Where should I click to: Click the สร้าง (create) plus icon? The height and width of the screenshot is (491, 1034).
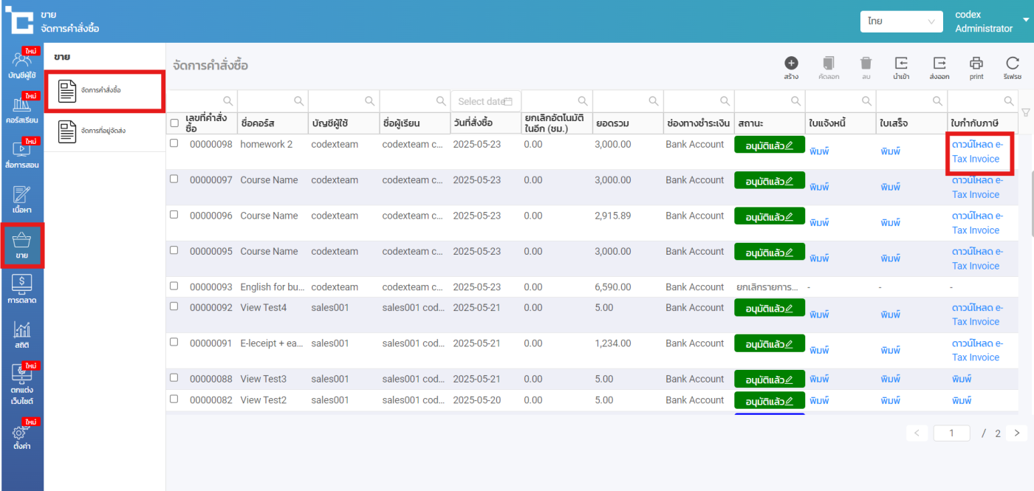[791, 63]
